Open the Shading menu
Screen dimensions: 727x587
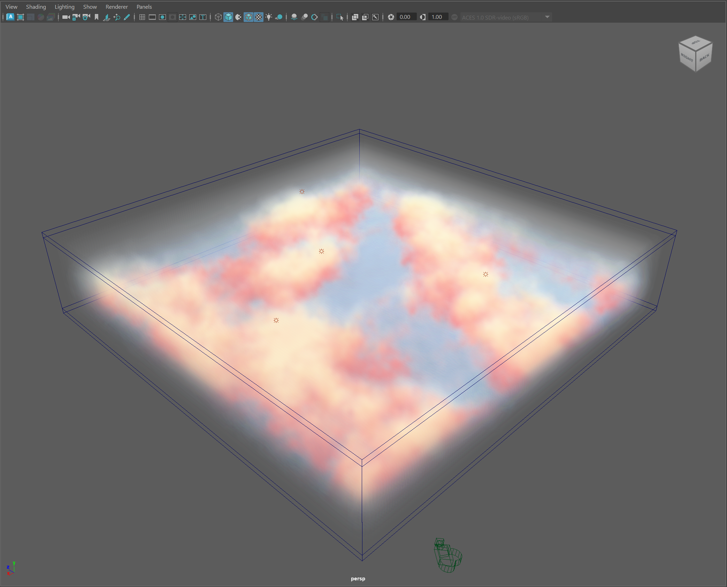[x=36, y=7]
